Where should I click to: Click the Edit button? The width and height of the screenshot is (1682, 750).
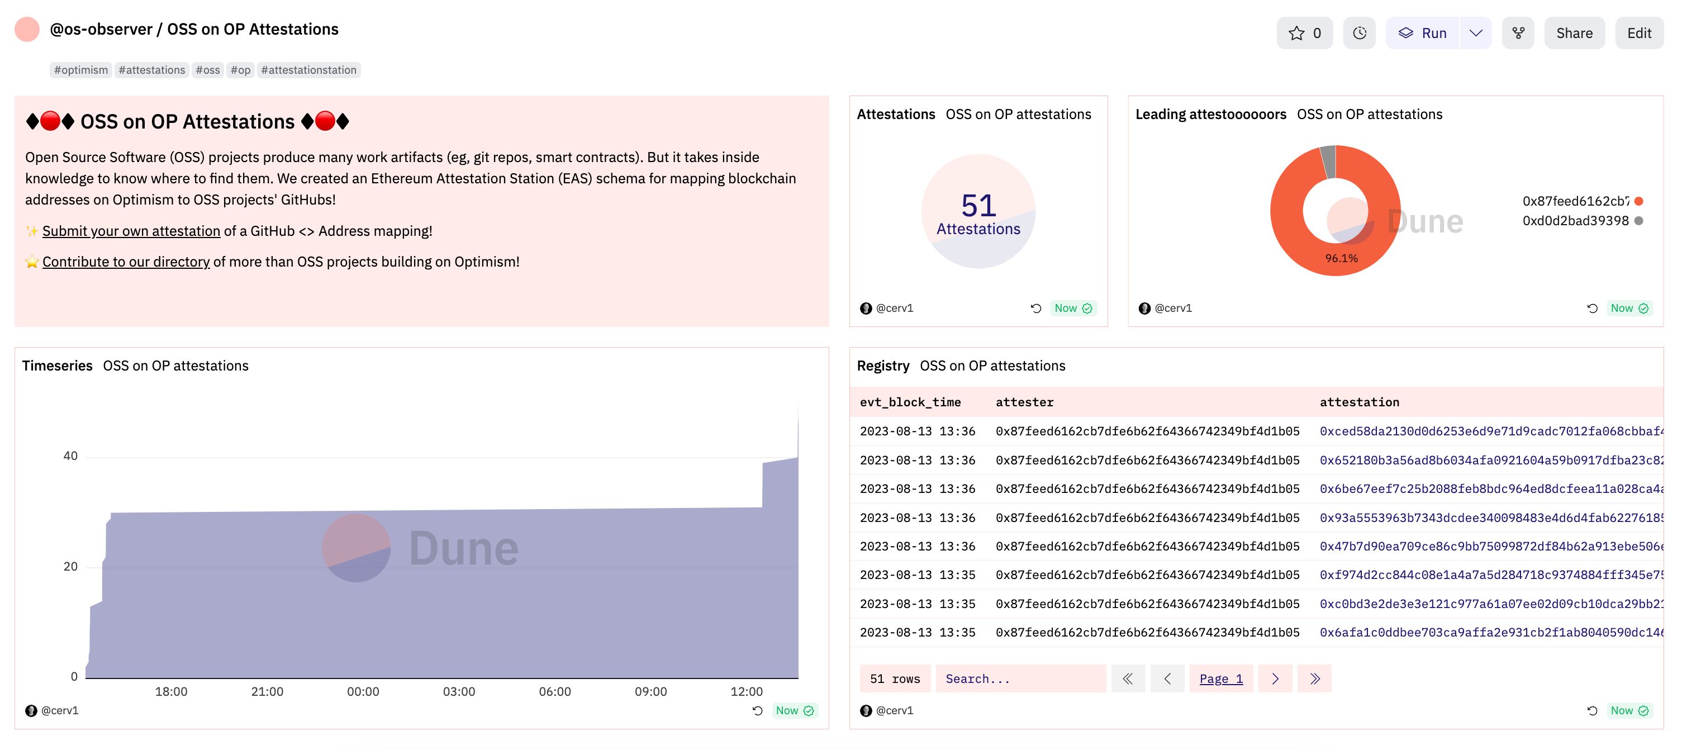point(1639,32)
